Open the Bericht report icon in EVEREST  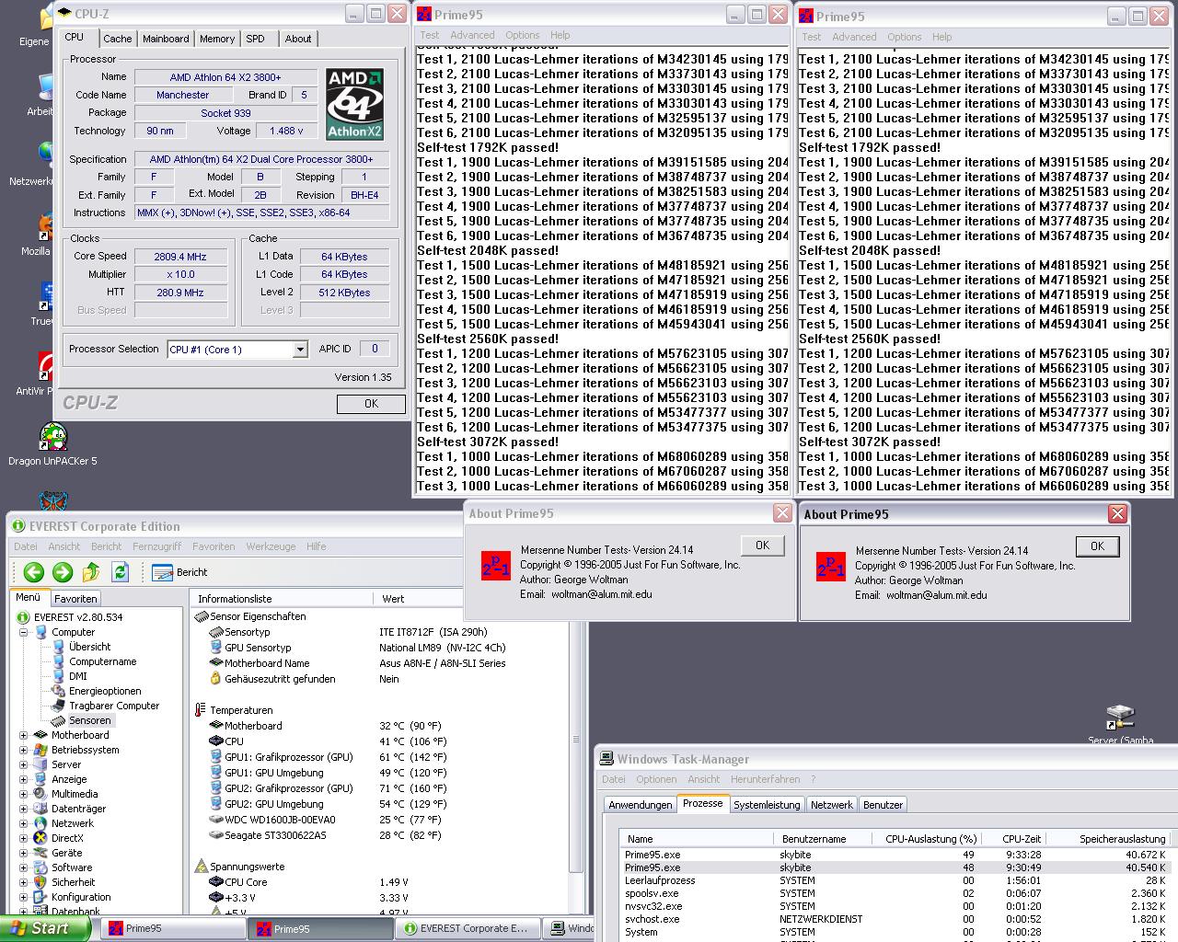[x=163, y=572]
